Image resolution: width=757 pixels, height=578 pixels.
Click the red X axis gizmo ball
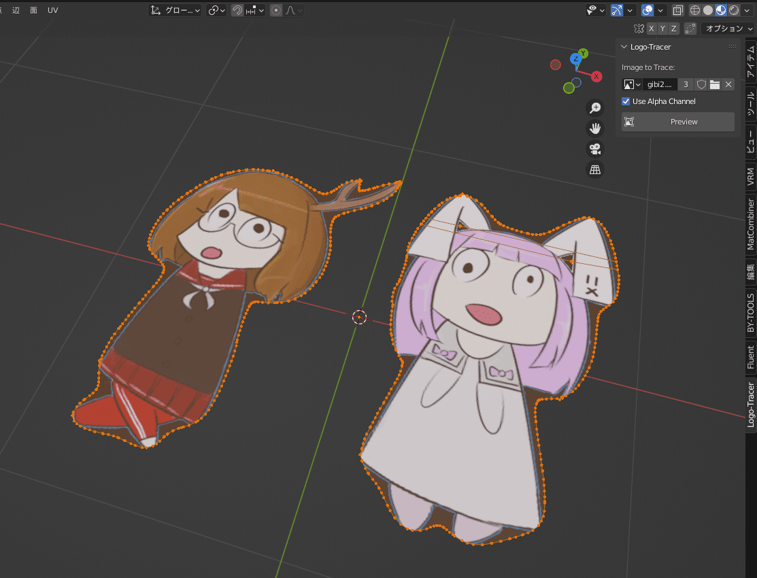[x=596, y=76]
